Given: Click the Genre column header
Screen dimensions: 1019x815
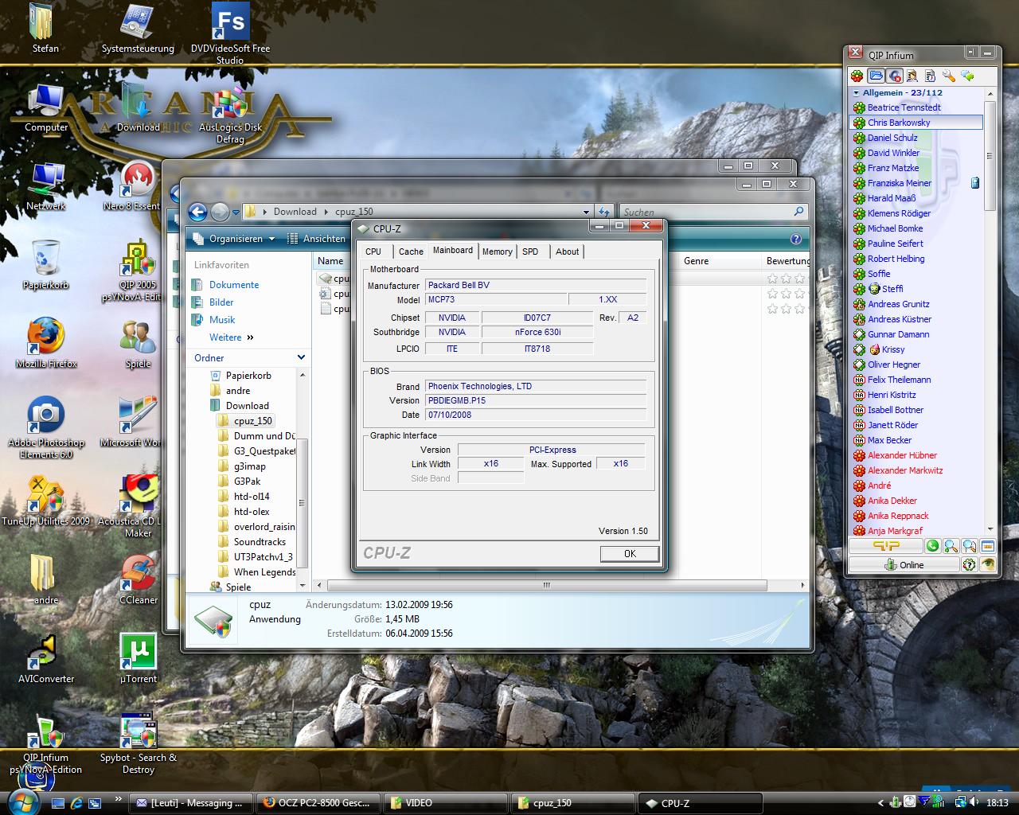Looking at the screenshot, I should pos(720,261).
